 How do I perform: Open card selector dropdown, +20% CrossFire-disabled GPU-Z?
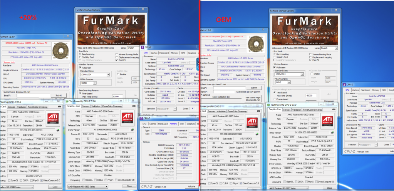coord(88,187)
